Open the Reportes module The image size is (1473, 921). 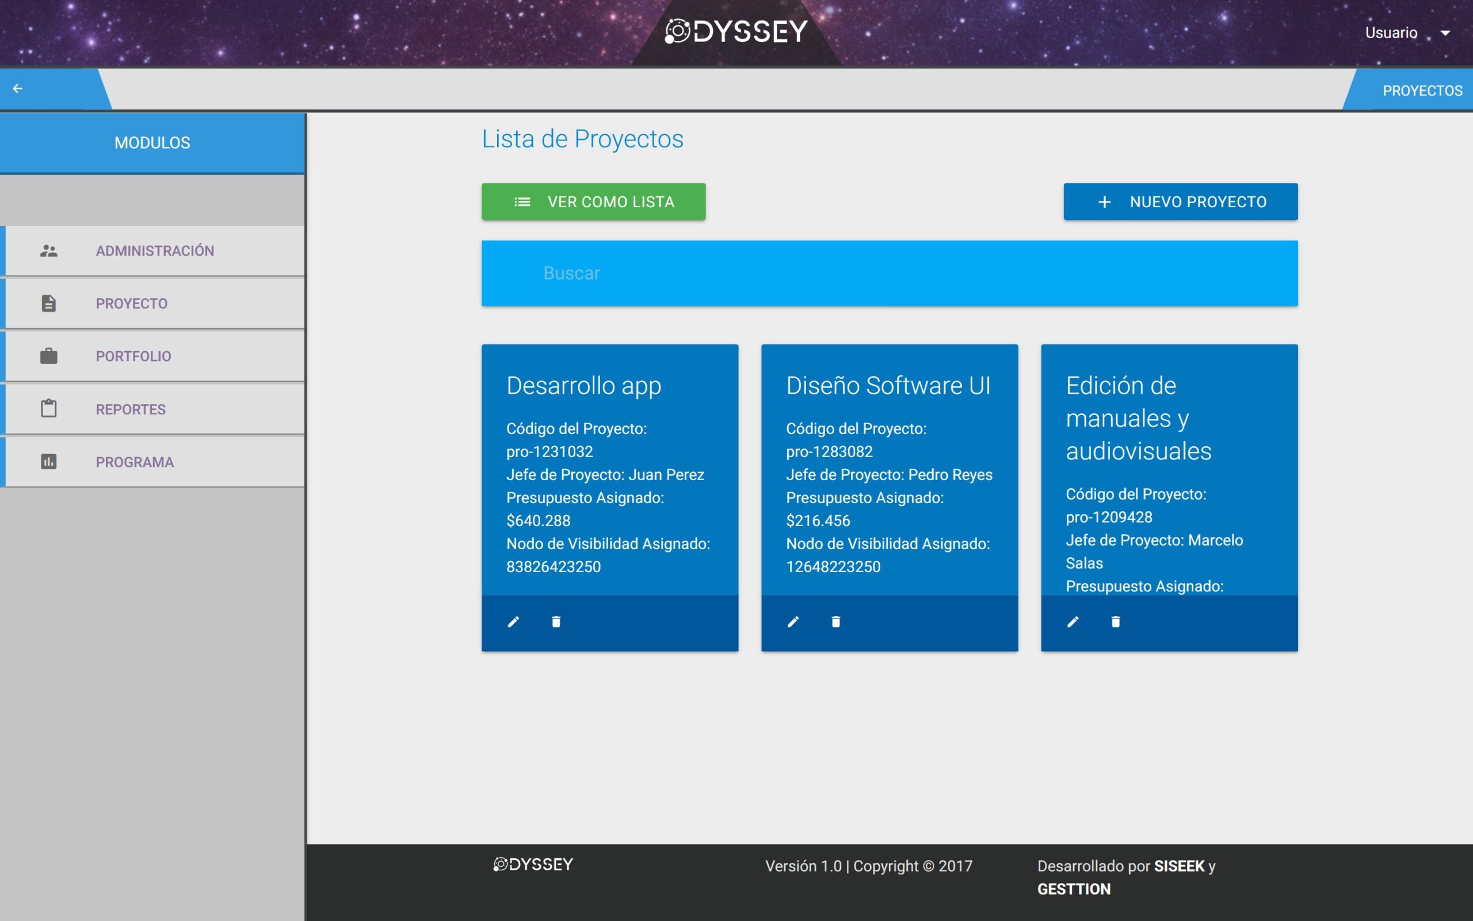130,409
